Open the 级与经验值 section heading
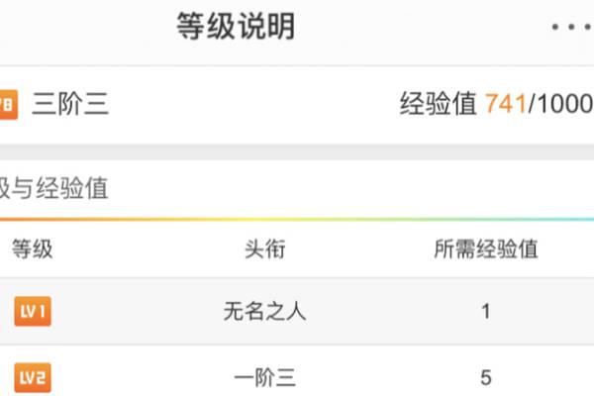 [x=54, y=188]
